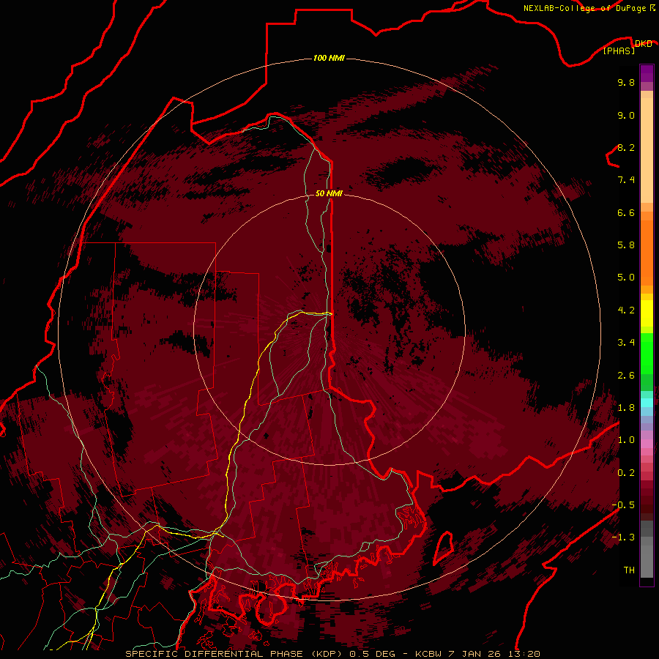The width and height of the screenshot is (659, 659).
Task: Click the 1.8 scale label
Action: point(626,408)
